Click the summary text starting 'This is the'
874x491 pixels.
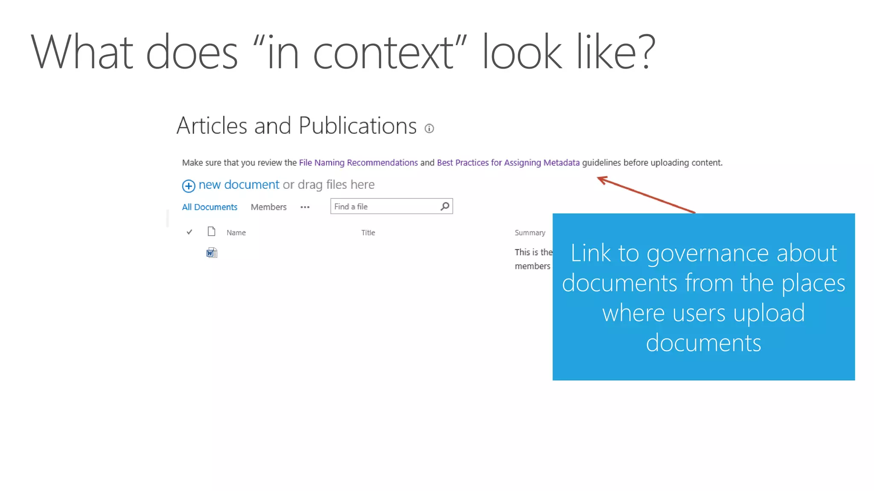pos(533,252)
